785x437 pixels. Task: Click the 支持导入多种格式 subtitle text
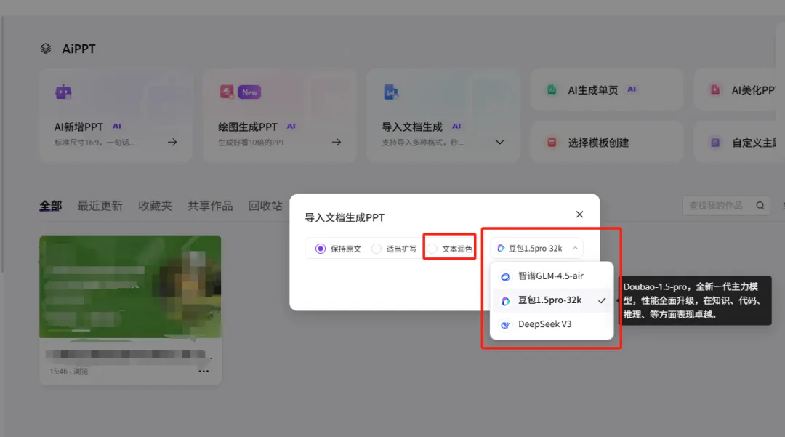422,143
